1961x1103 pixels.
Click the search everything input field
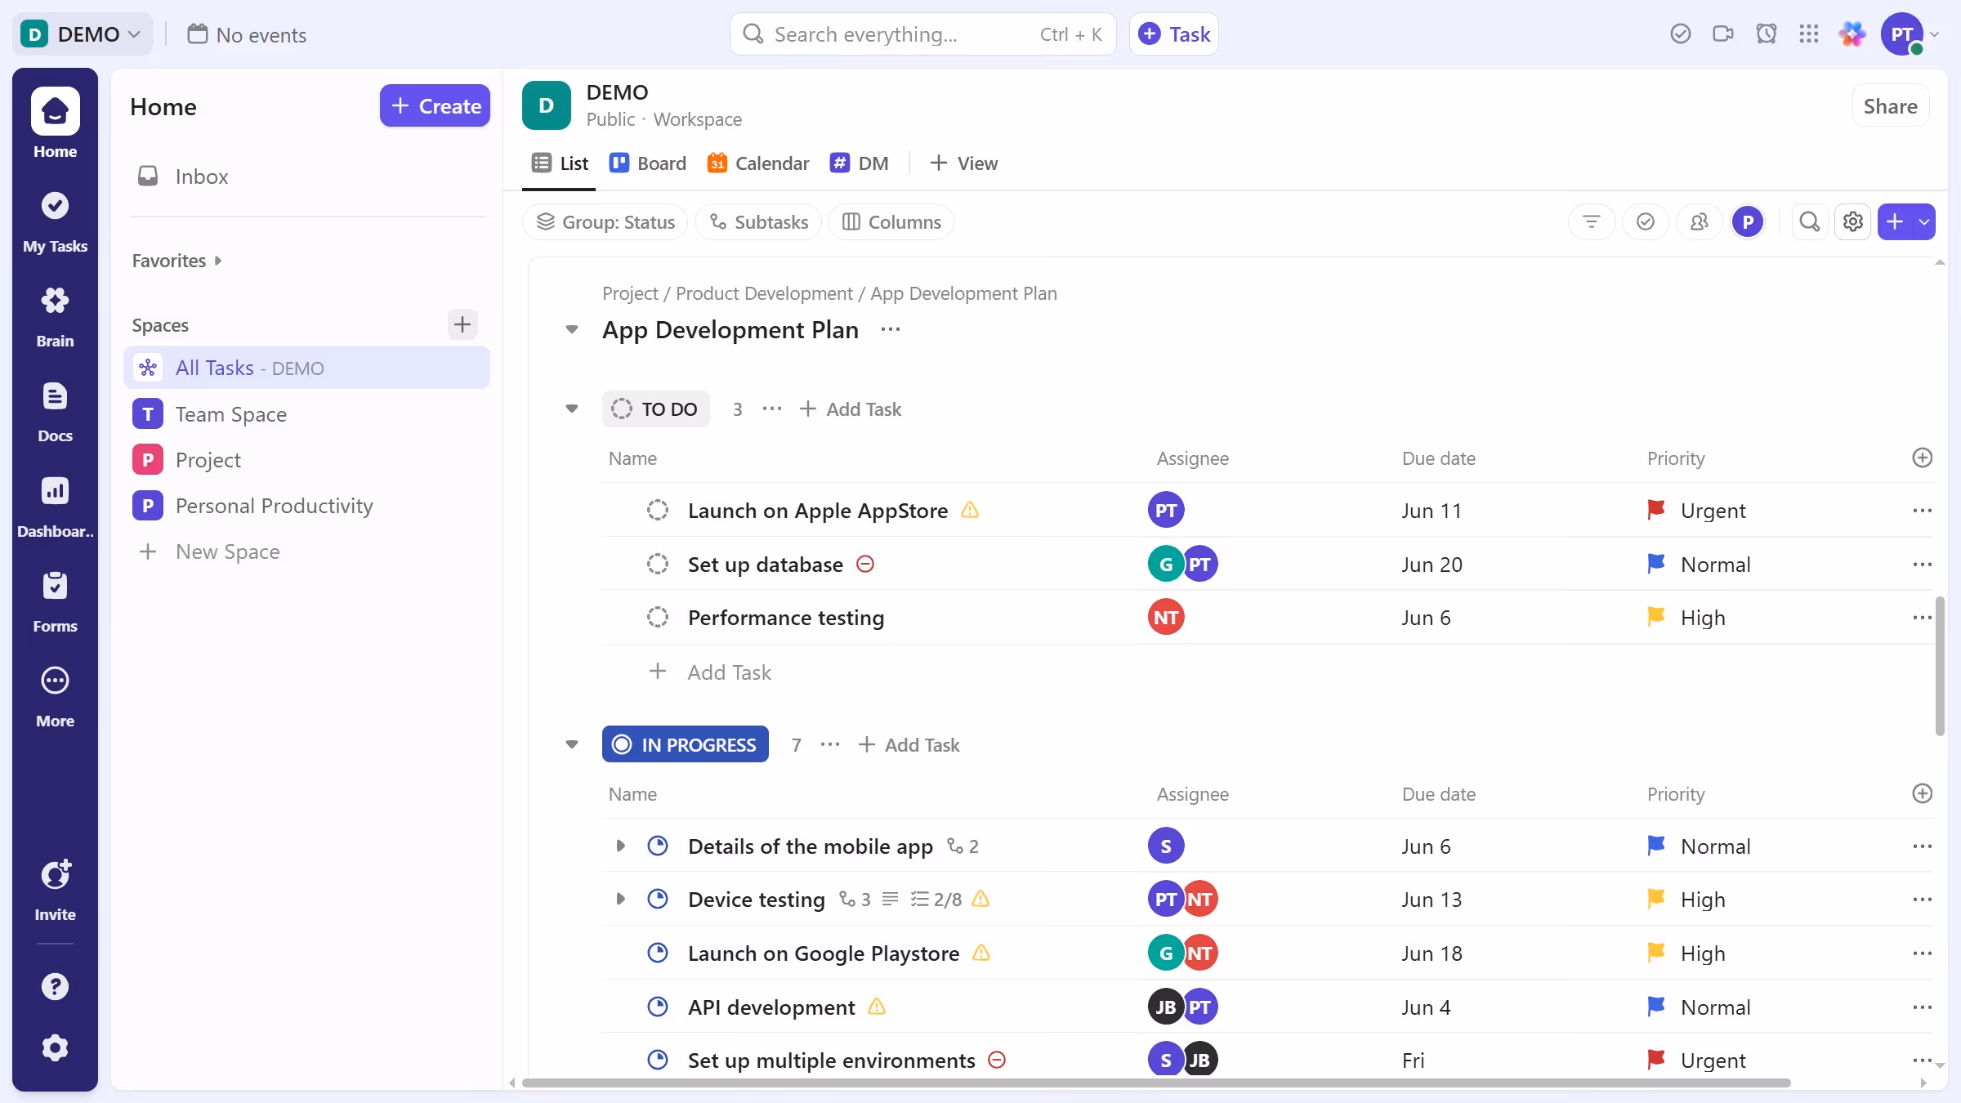coord(899,33)
